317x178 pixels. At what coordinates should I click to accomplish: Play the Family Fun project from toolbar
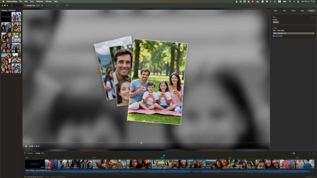pos(42,6)
